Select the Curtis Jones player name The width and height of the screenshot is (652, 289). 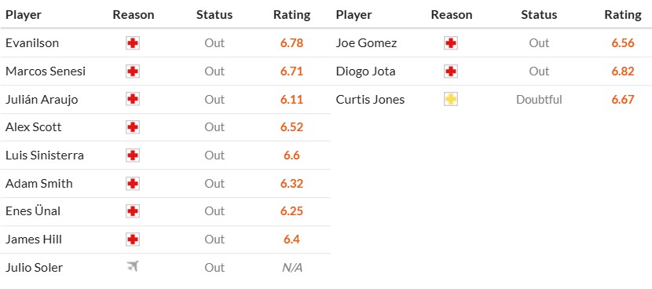tap(370, 100)
